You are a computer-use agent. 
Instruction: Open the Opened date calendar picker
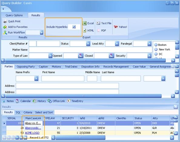click(81, 56)
